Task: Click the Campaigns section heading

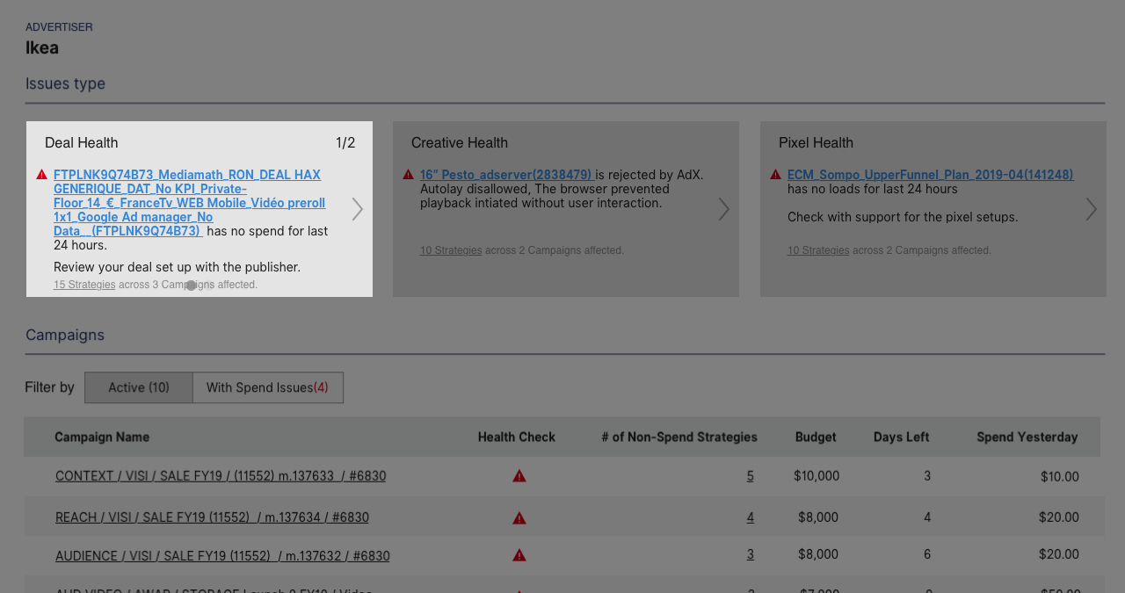Action: point(65,335)
